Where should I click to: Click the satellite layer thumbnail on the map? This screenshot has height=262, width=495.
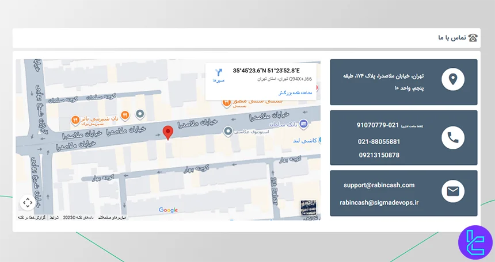[309, 208]
